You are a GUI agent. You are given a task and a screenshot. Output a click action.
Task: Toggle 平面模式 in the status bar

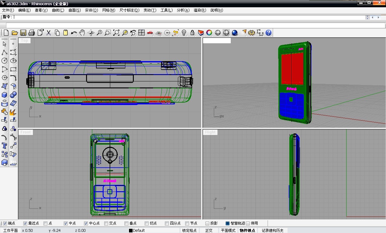tap(228, 230)
